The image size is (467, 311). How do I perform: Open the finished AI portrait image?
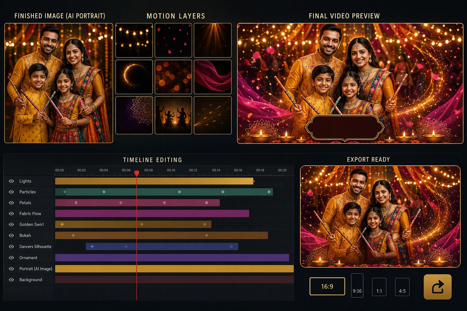pyautogui.click(x=59, y=83)
